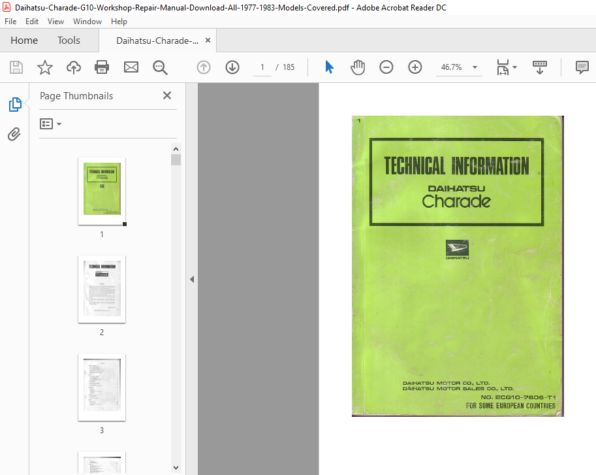This screenshot has width=596, height=475.
Task: Open thumbnail options menu icon
Action: tap(50, 124)
